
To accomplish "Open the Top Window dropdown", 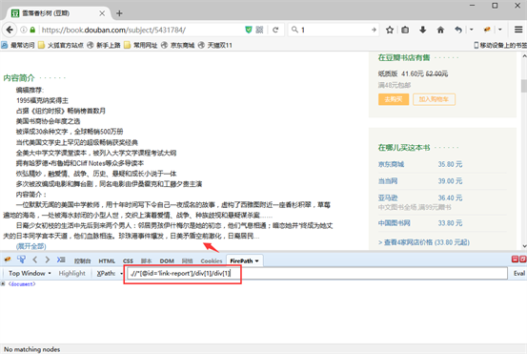I will (x=30, y=273).
